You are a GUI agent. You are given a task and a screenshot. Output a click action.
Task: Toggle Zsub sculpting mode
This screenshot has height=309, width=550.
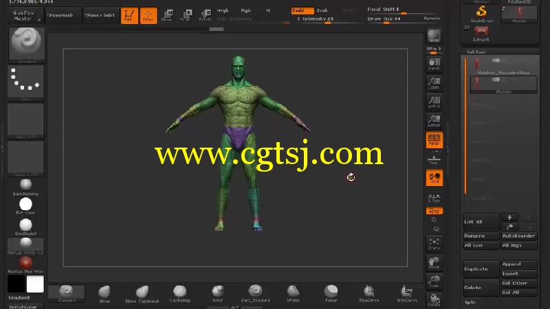(322, 10)
